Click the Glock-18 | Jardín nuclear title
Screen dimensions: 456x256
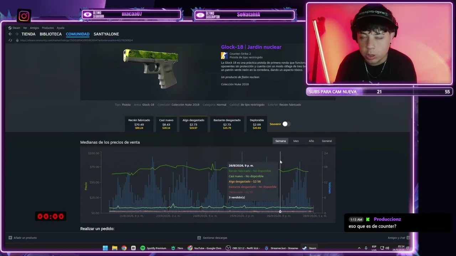pos(251,47)
